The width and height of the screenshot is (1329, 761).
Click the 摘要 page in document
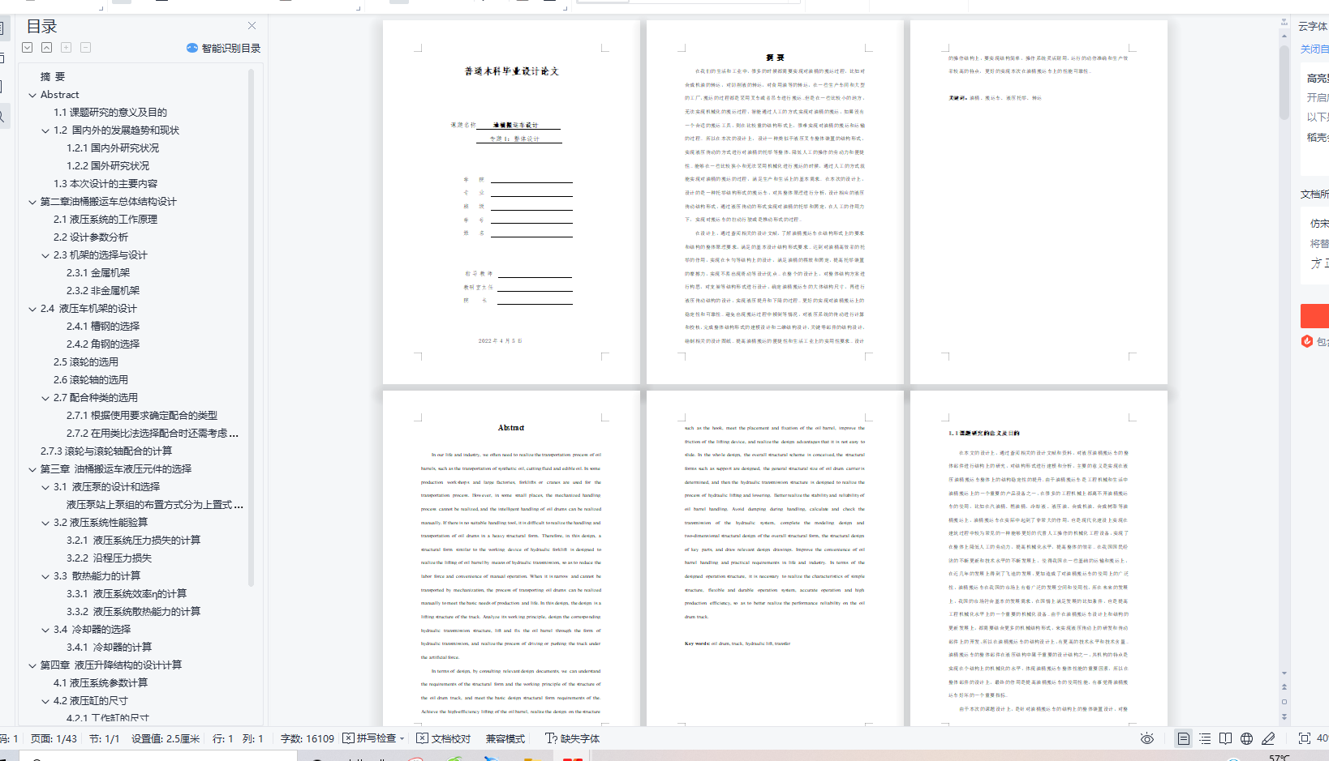(x=775, y=203)
